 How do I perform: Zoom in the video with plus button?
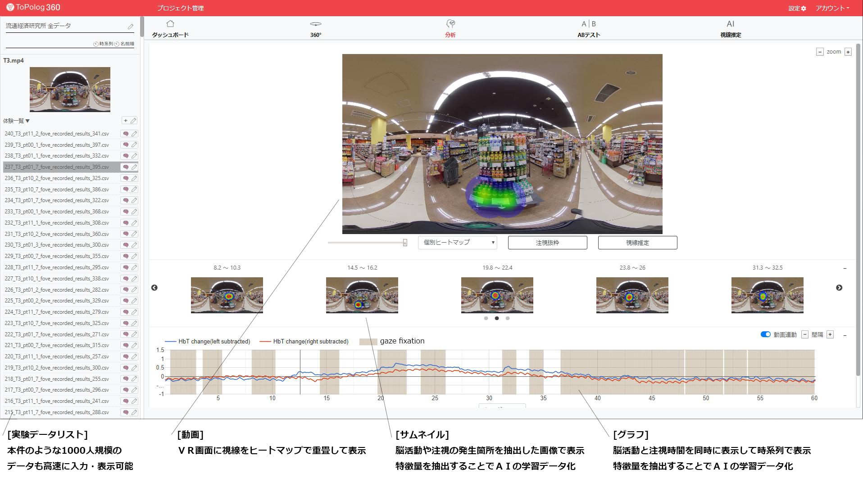[x=848, y=52]
